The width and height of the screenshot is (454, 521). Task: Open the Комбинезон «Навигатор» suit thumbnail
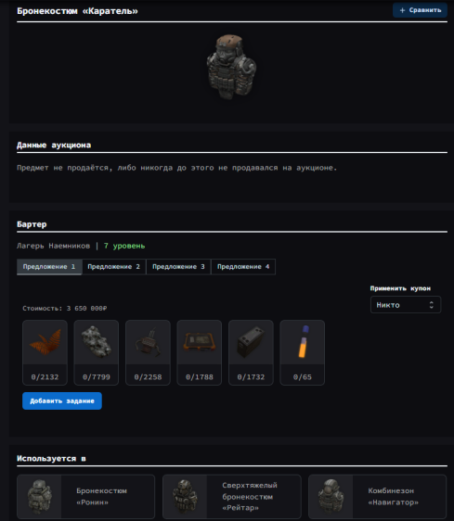[331, 496]
